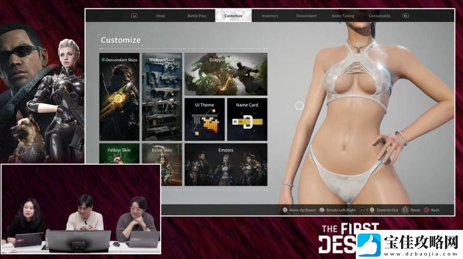463x259 pixels.
Task: Open the Emotes category
Action: tap(226, 165)
